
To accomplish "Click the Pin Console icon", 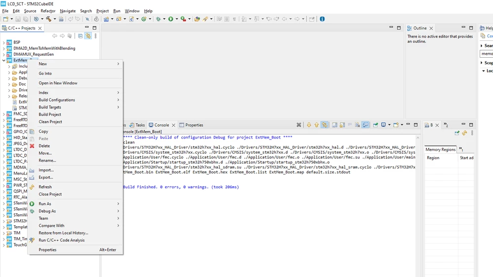I will (x=375, y=125).
